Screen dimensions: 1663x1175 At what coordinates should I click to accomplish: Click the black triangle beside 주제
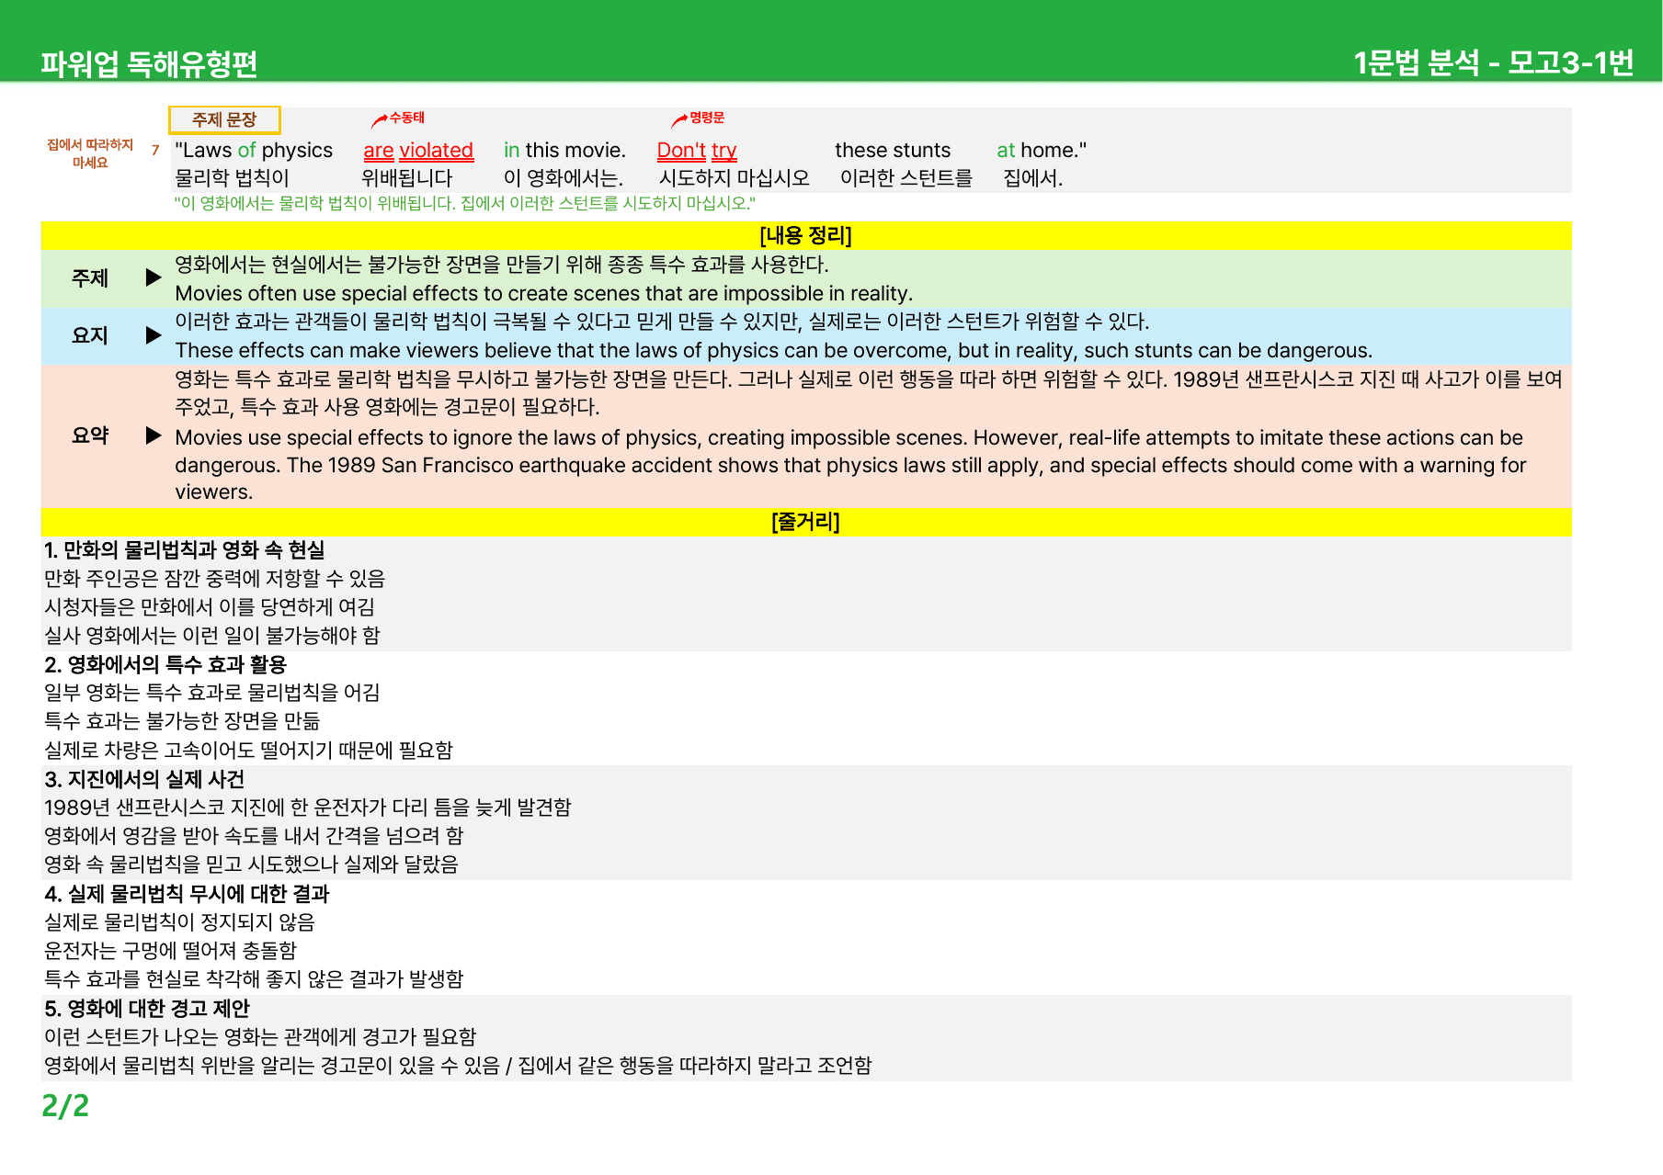[x=154, y=277]
